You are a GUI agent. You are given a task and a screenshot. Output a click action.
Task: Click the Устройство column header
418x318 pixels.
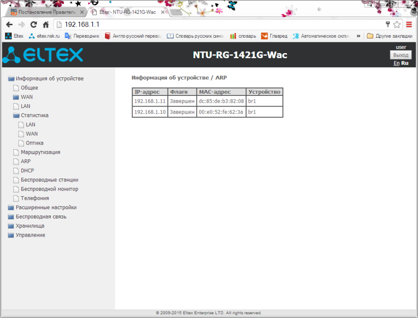tap(264, 92)
